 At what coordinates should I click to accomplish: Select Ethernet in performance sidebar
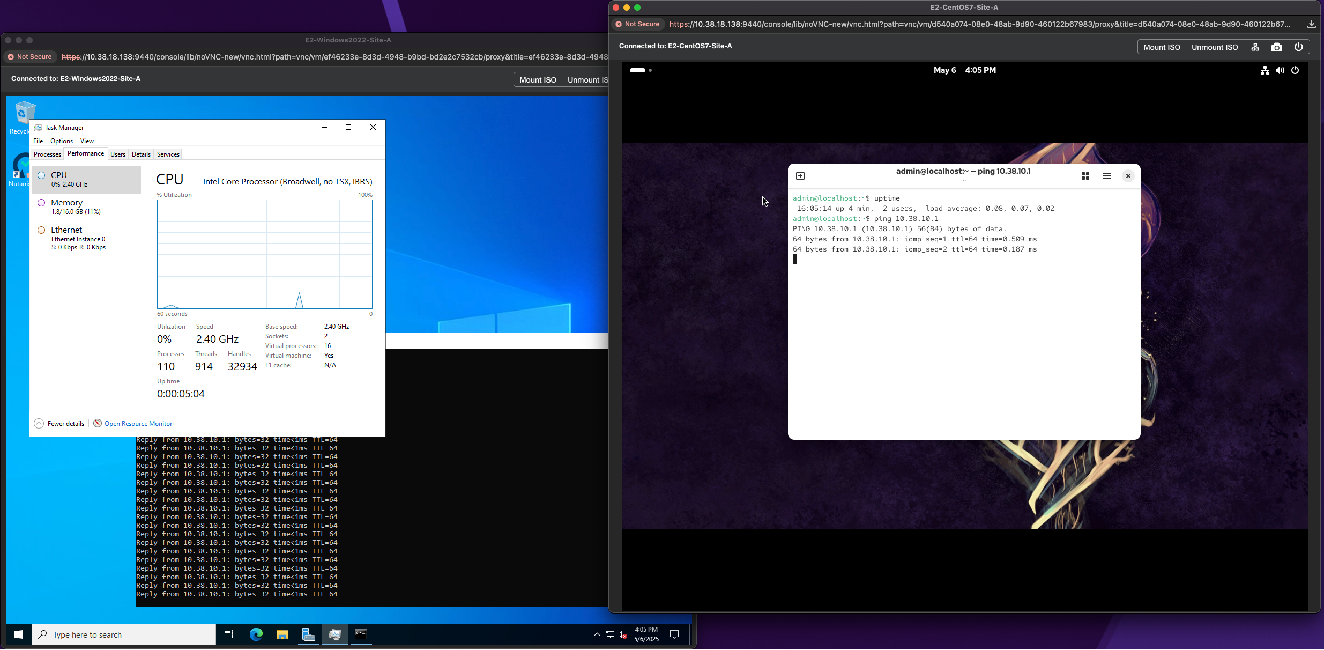pyautogui.click(x=86, y=238)
